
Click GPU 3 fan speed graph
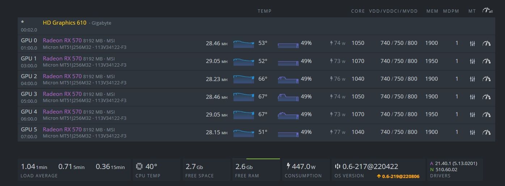click(x=288, y=97)
